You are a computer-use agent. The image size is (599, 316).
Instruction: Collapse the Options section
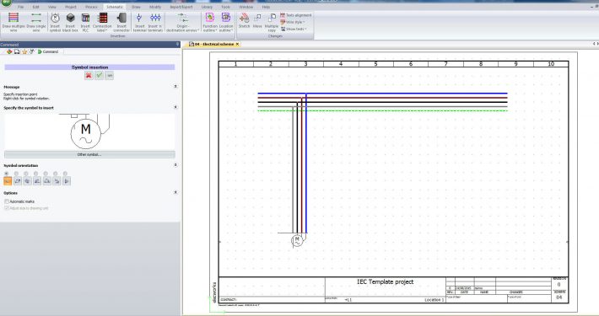175,193
